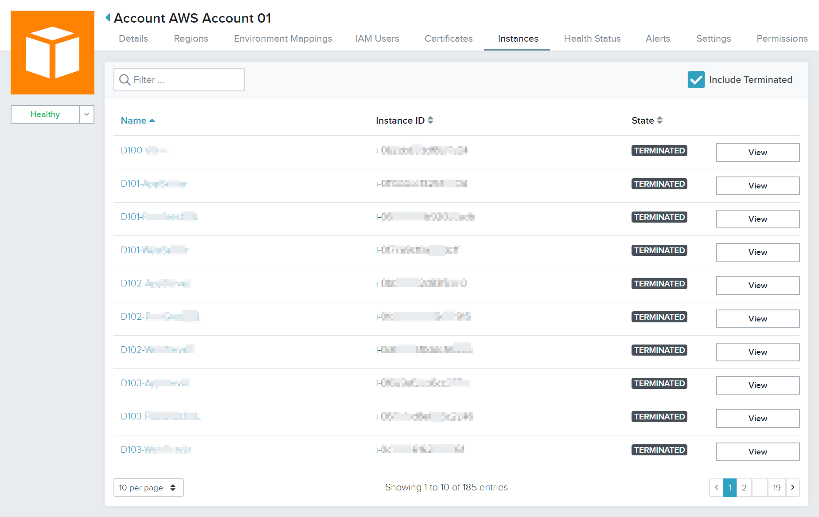Click the orange AWS account cube logo

[52, 52]
